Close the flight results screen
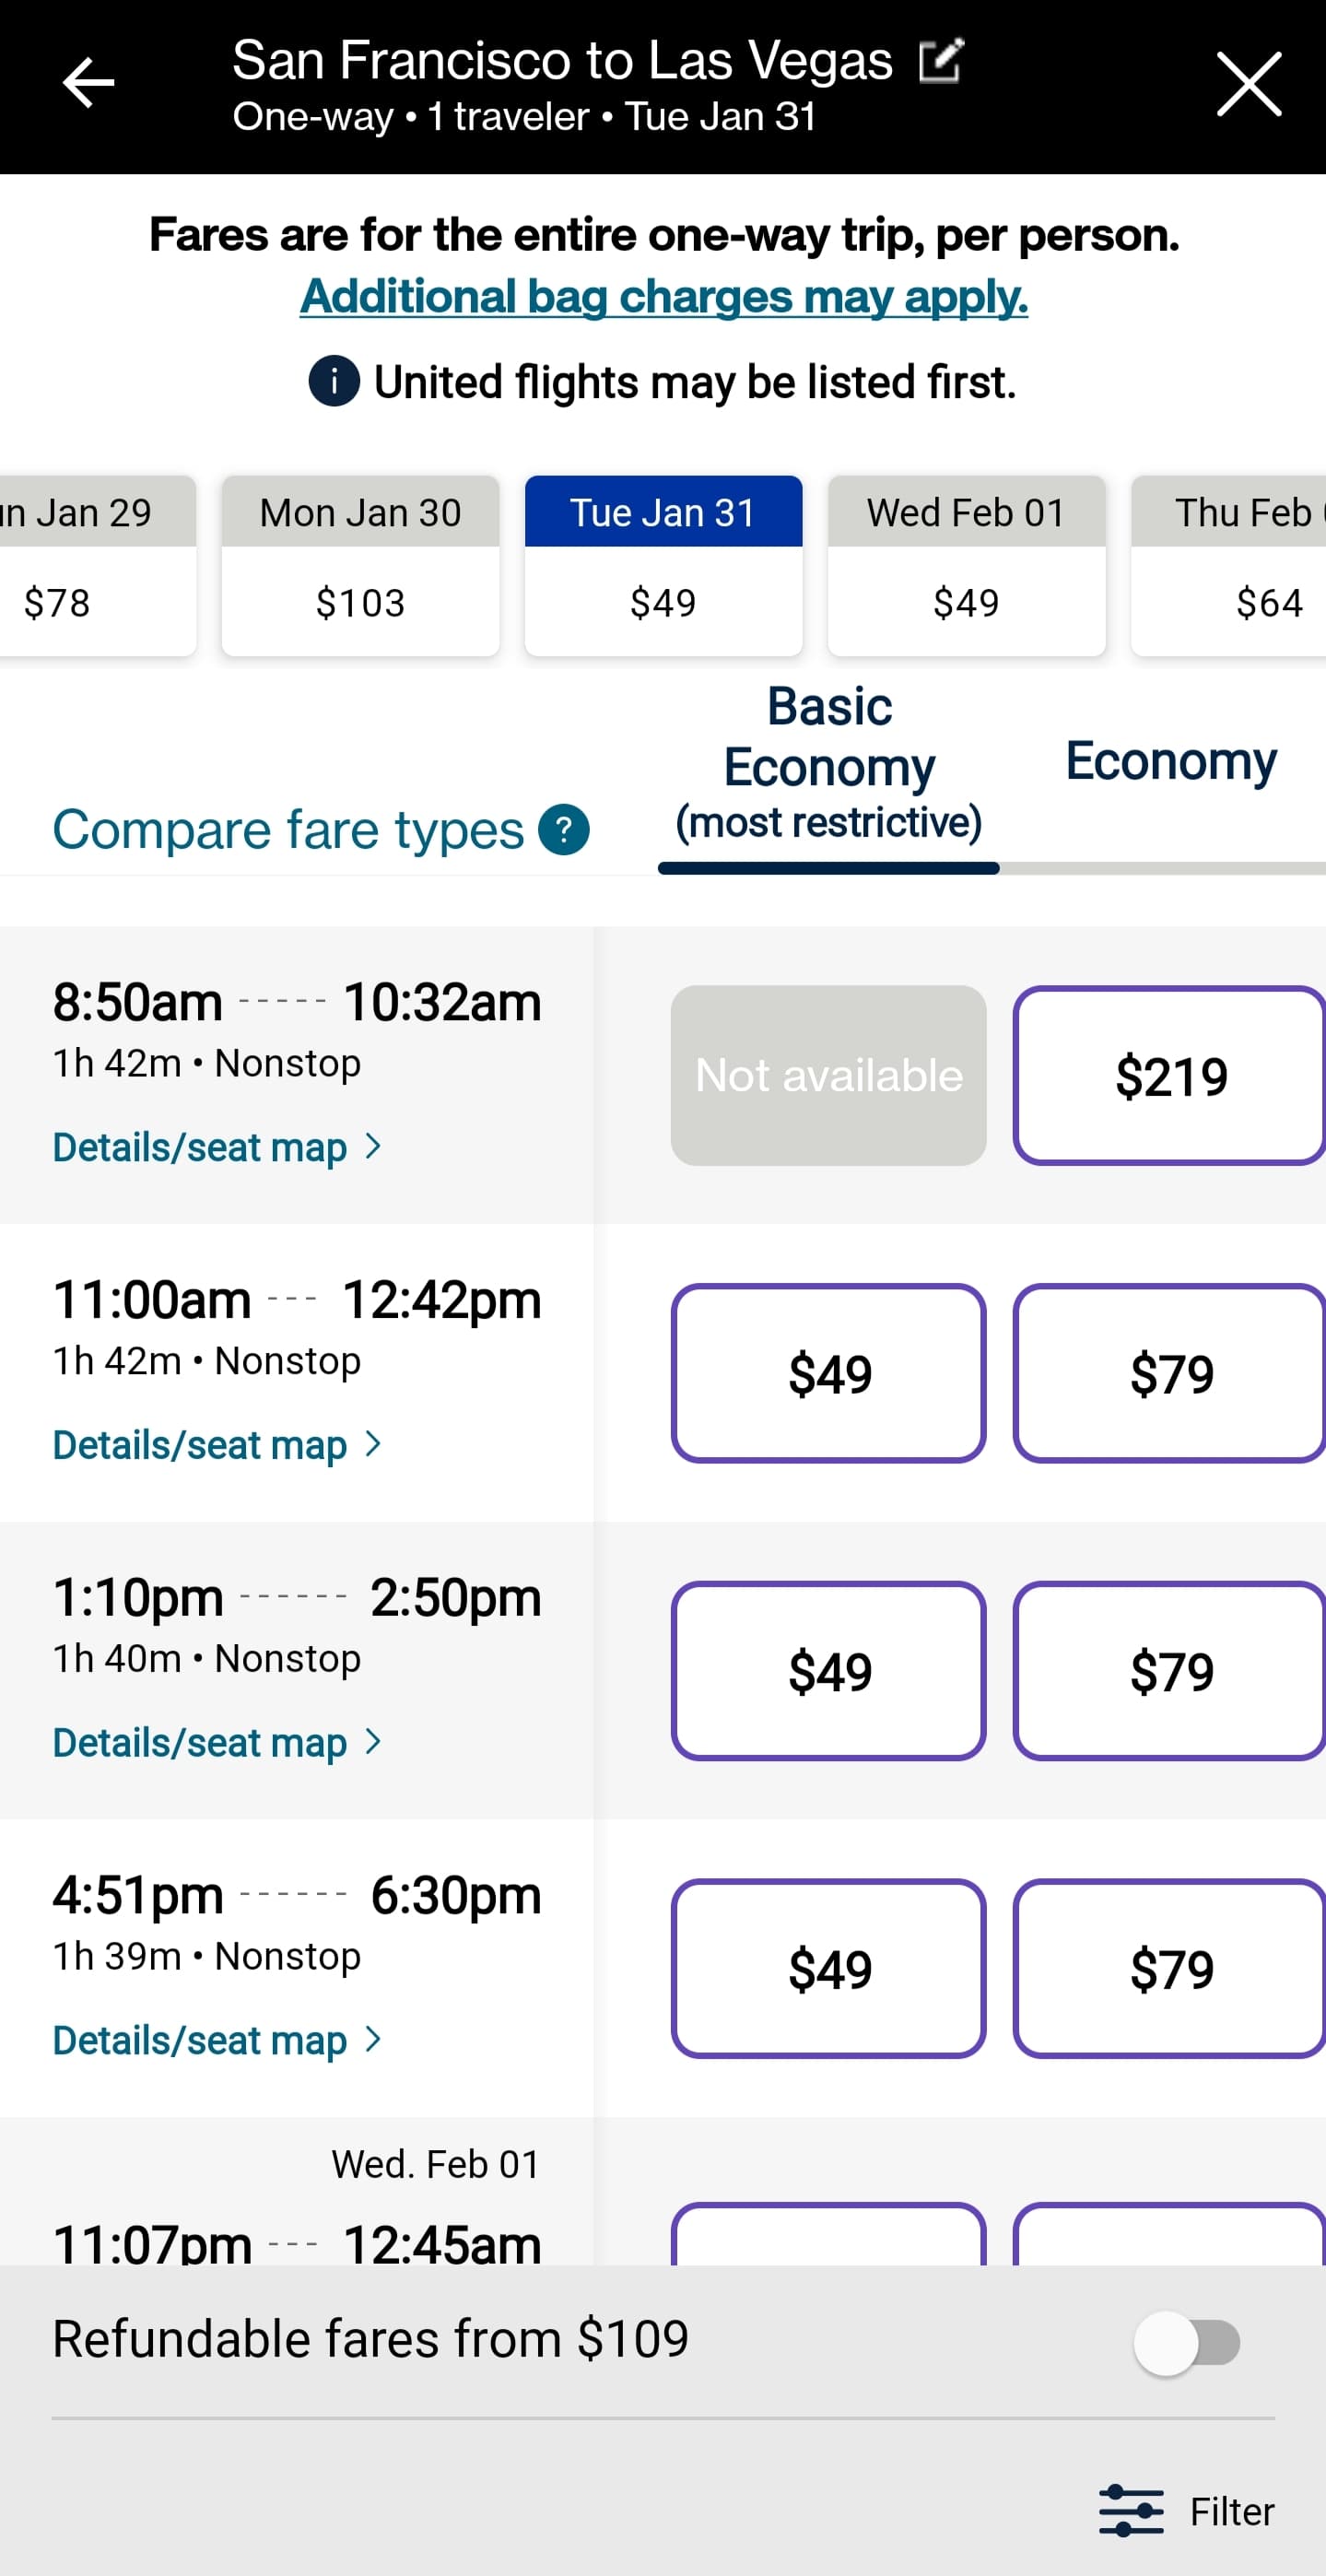The width and height of the screenshot is (1326, 2576). click(1248, 85)
